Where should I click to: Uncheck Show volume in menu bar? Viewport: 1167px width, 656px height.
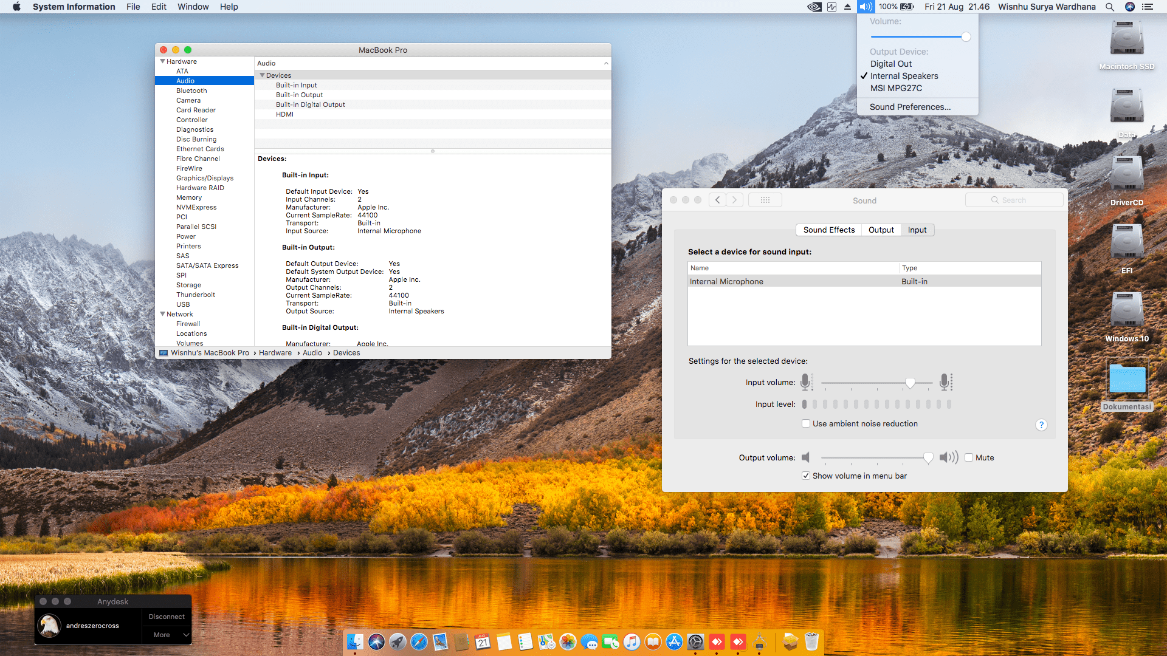pos(806,476)
